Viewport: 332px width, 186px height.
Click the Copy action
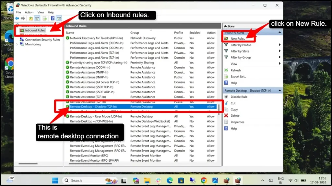(234, 110)
